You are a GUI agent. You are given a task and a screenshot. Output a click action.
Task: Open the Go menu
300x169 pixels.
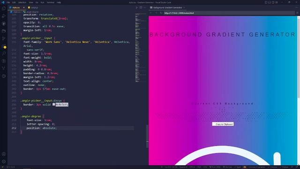[x=37, y=2]
